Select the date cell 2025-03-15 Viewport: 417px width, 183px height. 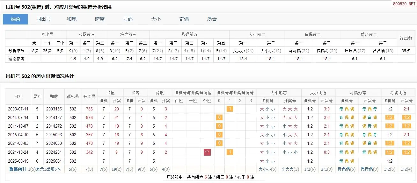click(x=18, y=161)
